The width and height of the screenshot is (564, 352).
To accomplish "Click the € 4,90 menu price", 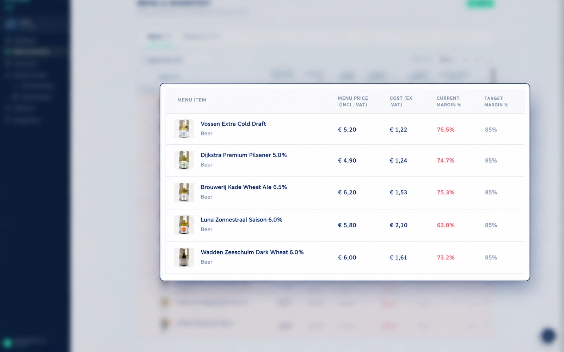I will 347,161.
